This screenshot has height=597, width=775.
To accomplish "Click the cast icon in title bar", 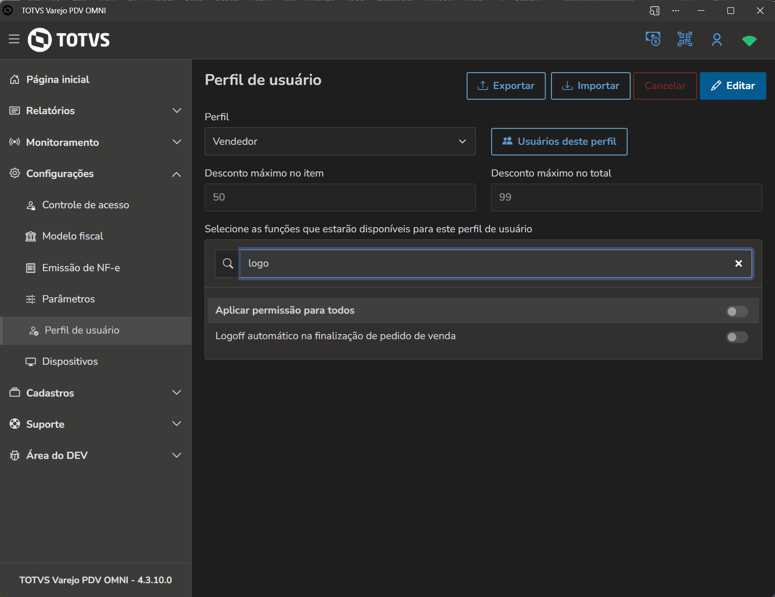I will 654,11.
